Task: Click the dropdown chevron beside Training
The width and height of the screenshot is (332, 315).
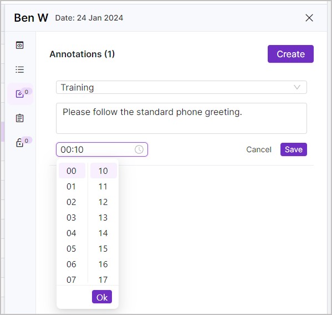Action: pos(297,87)
